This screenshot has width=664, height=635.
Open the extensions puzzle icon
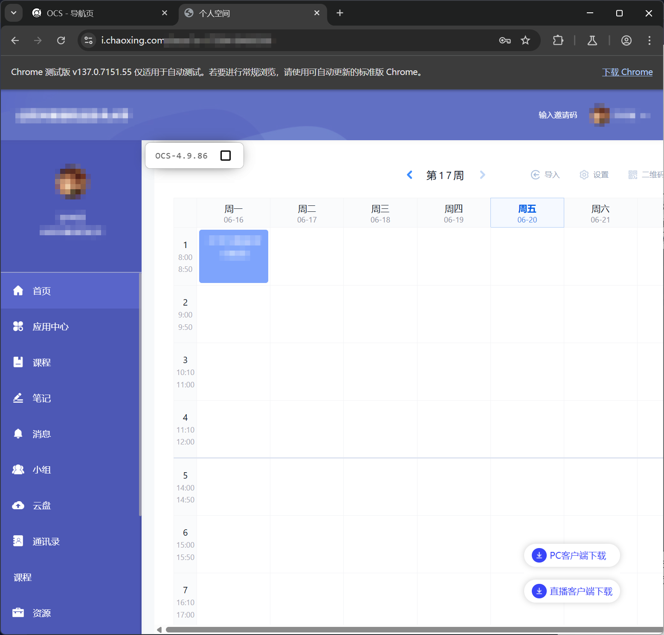point(558,40)
